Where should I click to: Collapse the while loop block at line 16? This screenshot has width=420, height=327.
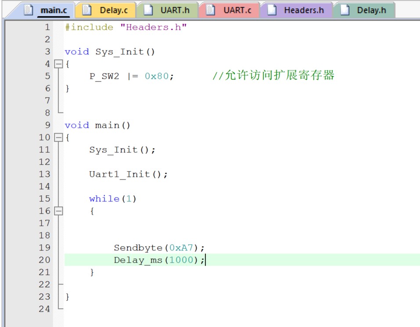pyautogui.click(x=58, y=211)
